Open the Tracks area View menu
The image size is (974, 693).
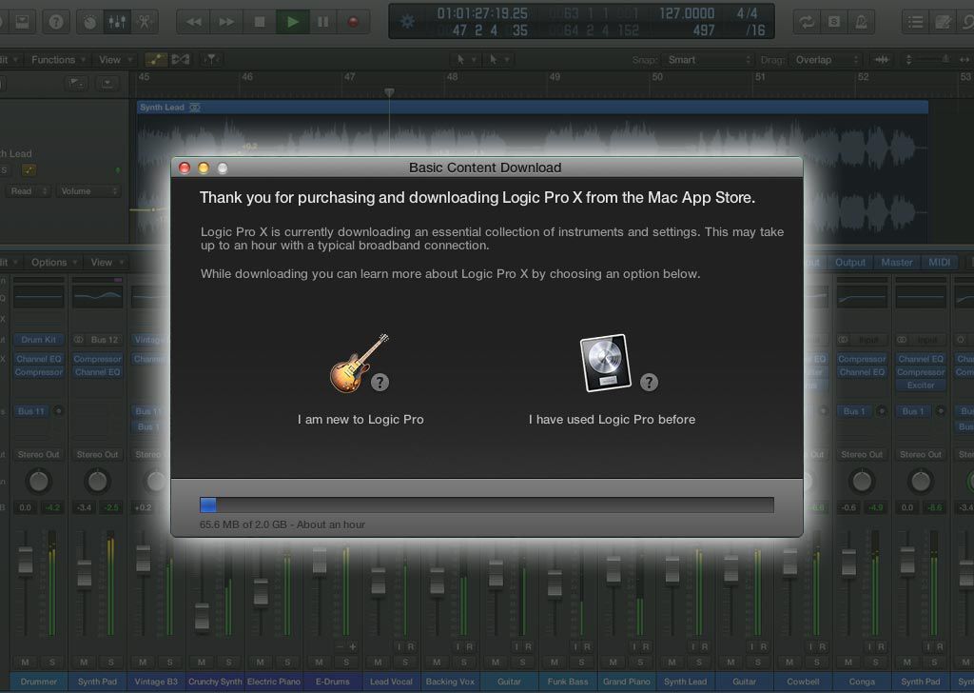pos(115,60)
